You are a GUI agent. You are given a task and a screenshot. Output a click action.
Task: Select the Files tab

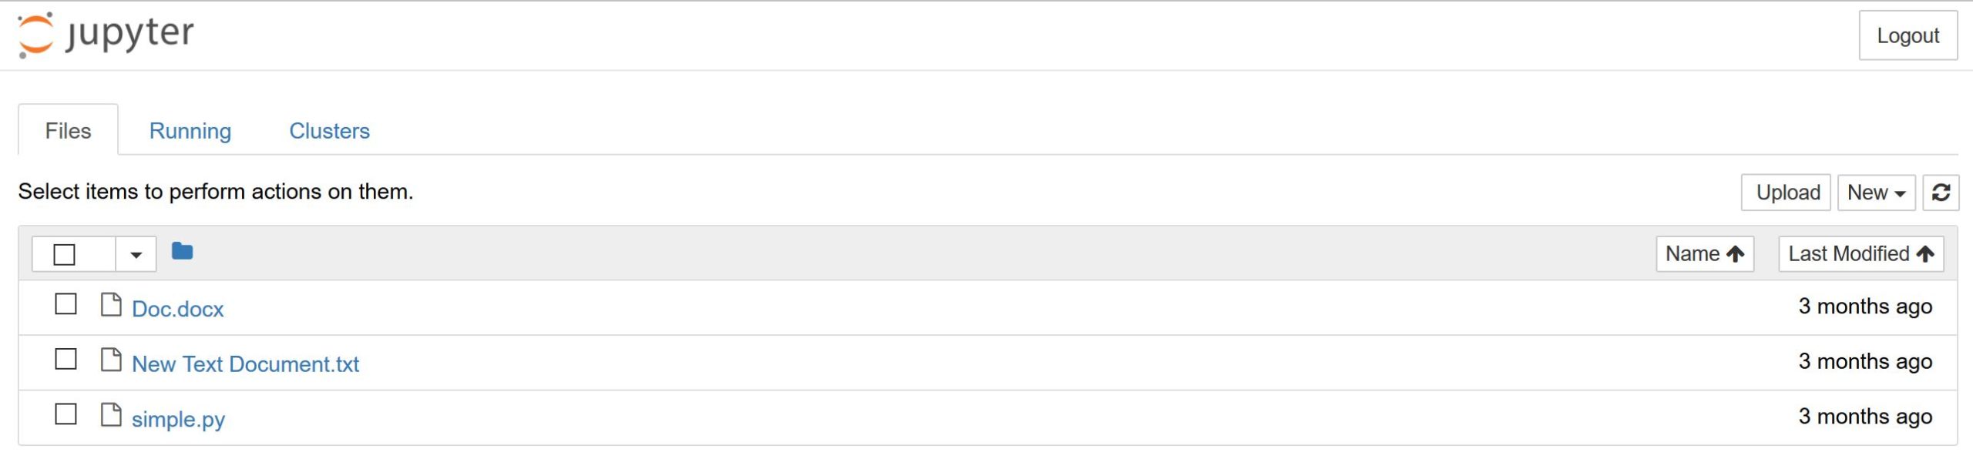coord(68,131)
